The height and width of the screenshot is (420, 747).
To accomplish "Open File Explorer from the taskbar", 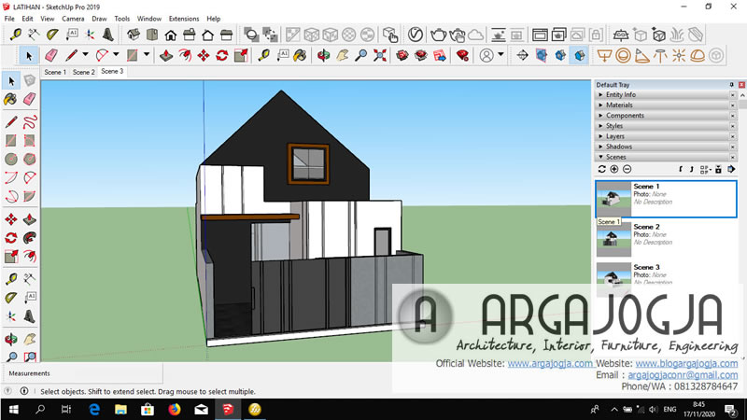I will tap(121, 410).
